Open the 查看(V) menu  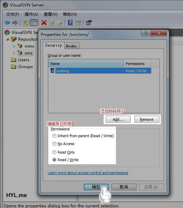pyautogui.click(x=51, y=14)
